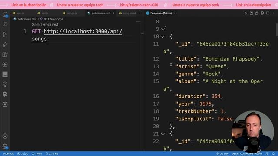This screenshot has width=278, height=156.
Task: Open the more tabs ellipsis of the left editor group
Action: (139, 13)
